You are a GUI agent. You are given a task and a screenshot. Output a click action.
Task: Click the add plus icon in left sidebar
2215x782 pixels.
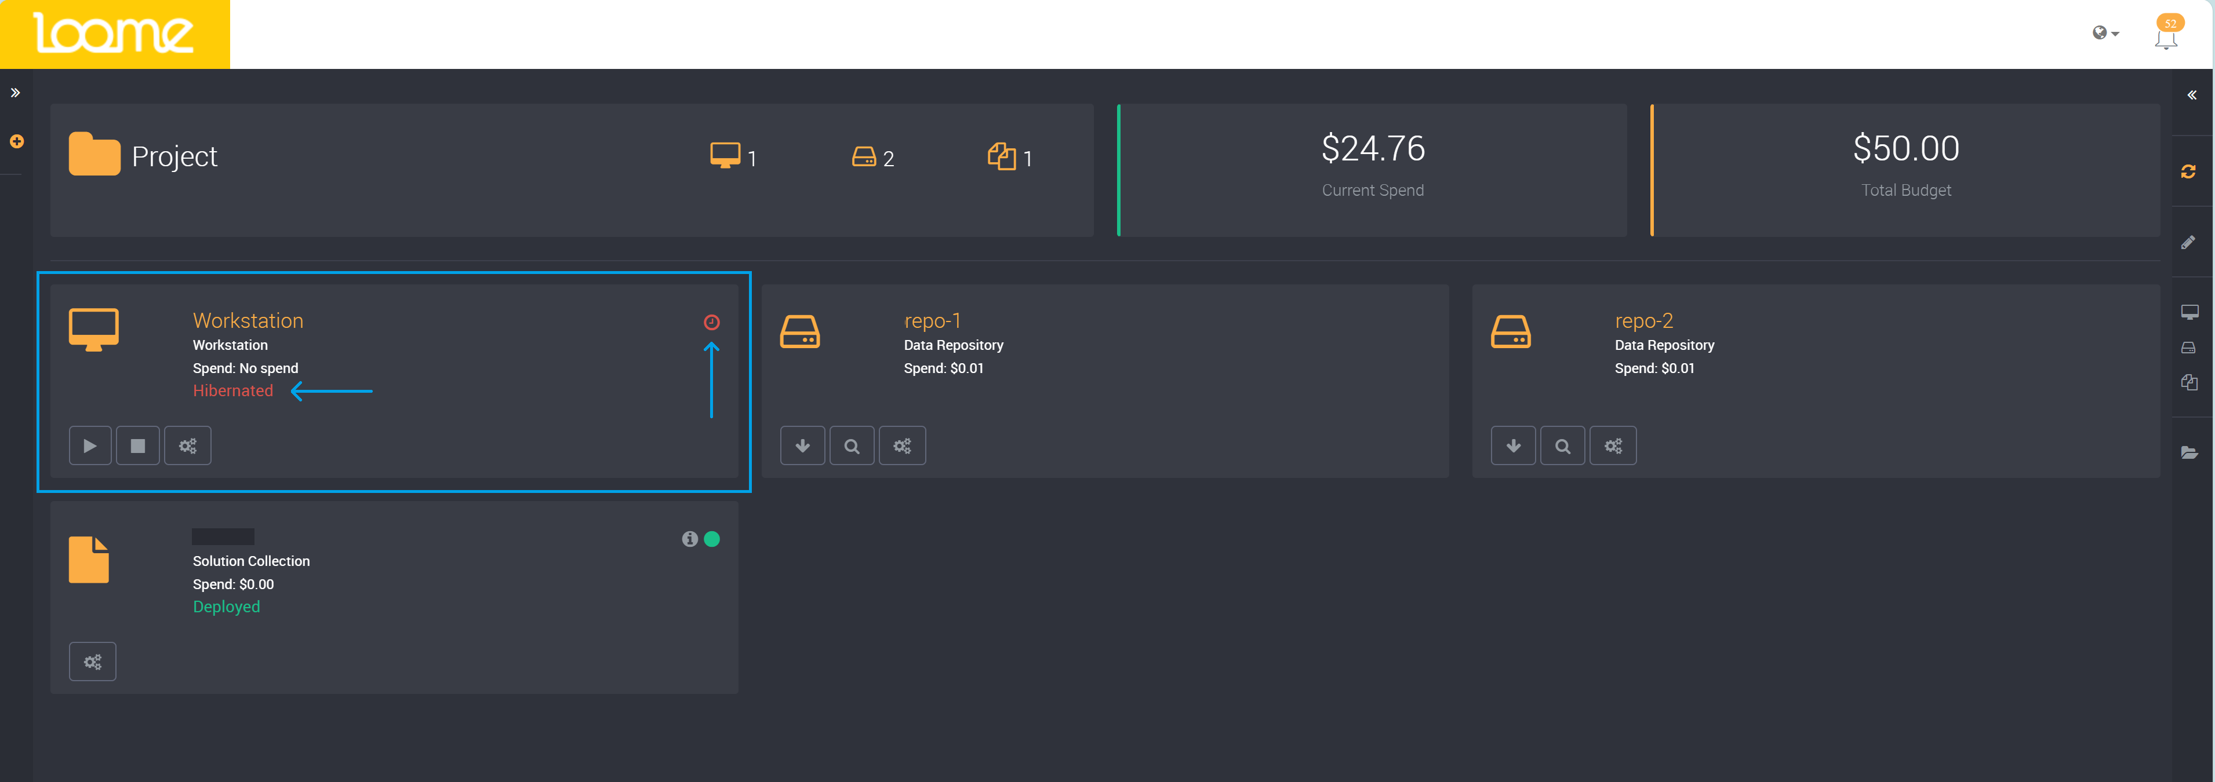tap(16, 141)
